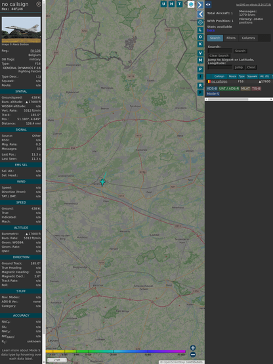Toggle the H map button
273x364 pixels.
point(172,4)
